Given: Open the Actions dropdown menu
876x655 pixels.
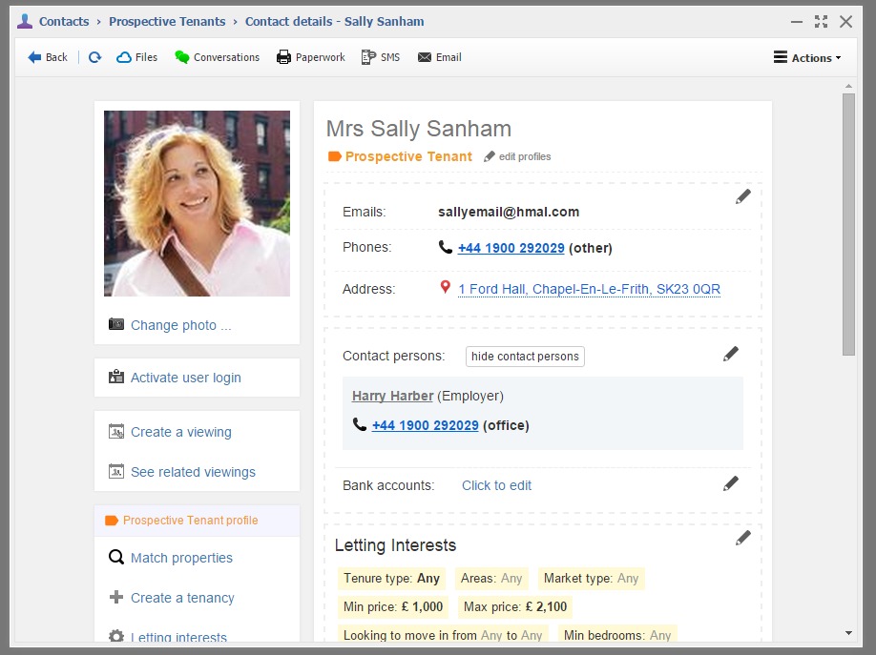Looking at the screenshot, I should point(807,57).
